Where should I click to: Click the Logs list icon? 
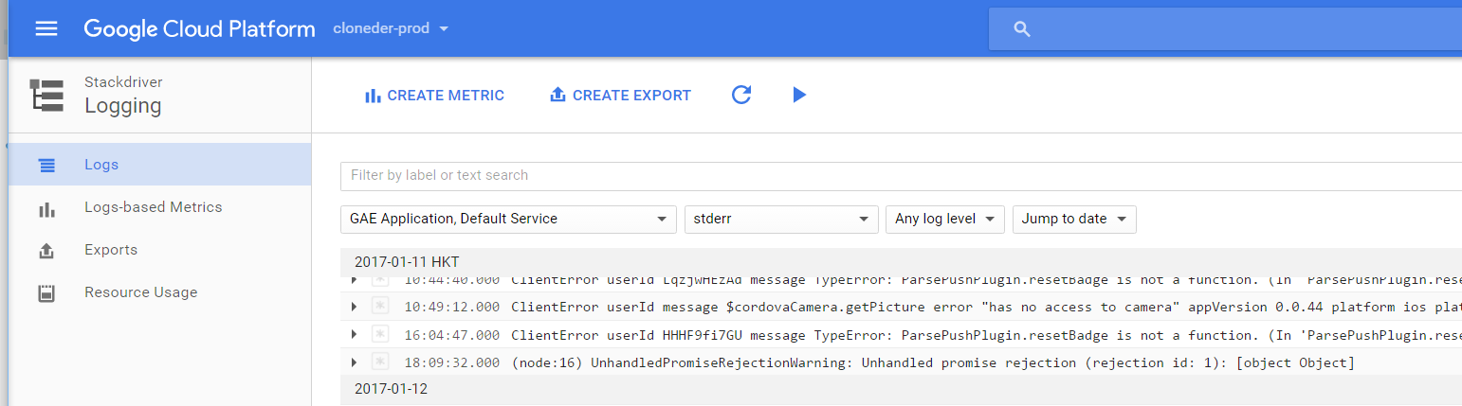[46, 165]
